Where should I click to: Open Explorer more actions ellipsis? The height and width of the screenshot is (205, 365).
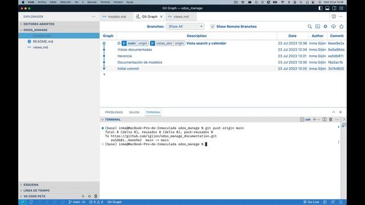[94, 17]
